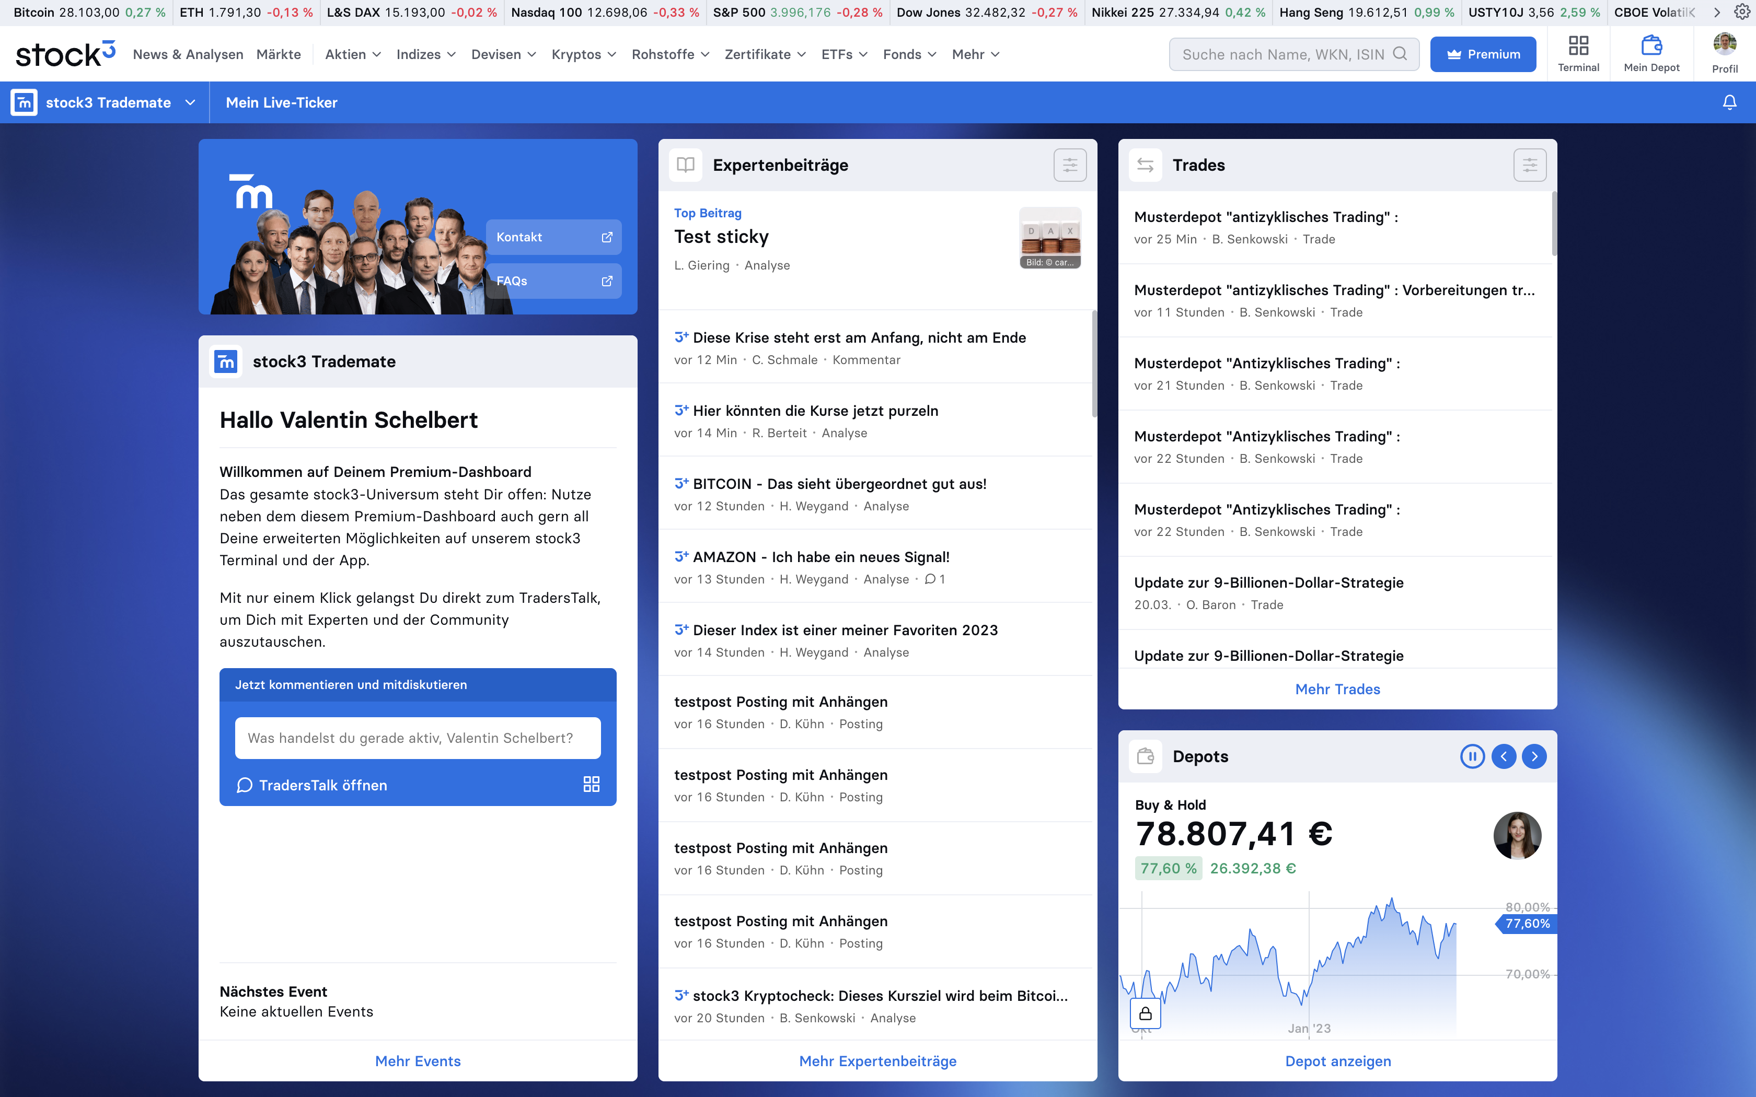Click Mehr Expertenbeiträge link

(877, 1061)
